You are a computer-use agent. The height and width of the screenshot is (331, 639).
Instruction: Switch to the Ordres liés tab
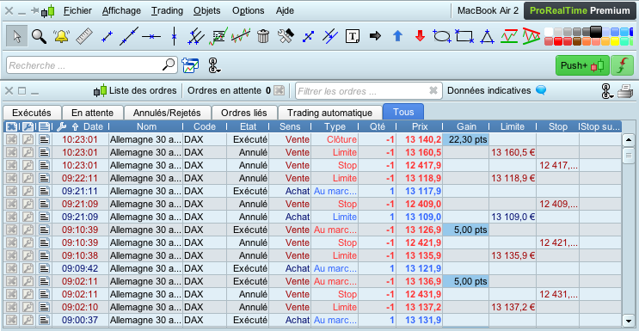coord(244,113)
